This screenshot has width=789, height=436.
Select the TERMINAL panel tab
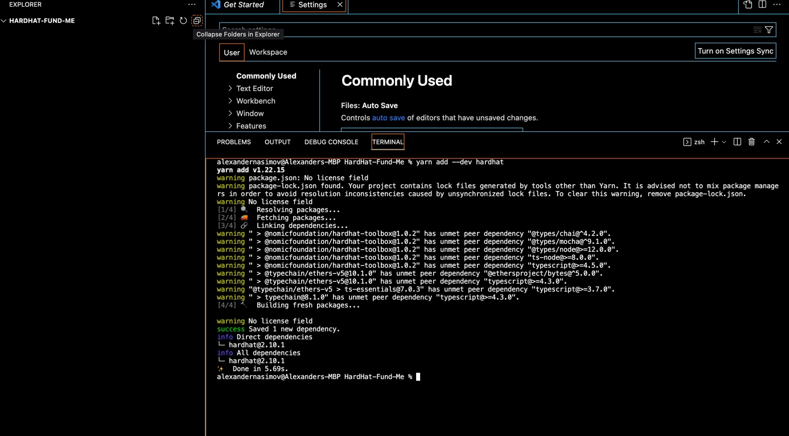[x=388, y=142]
